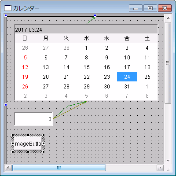
Task: Choose date 16 in the calendar
Action: [x=107, y=67]
